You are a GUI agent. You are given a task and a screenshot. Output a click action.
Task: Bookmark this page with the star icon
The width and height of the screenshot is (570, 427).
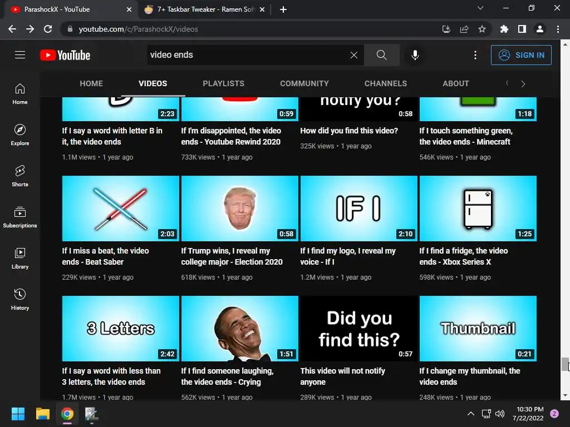click(x=482, y=29)
